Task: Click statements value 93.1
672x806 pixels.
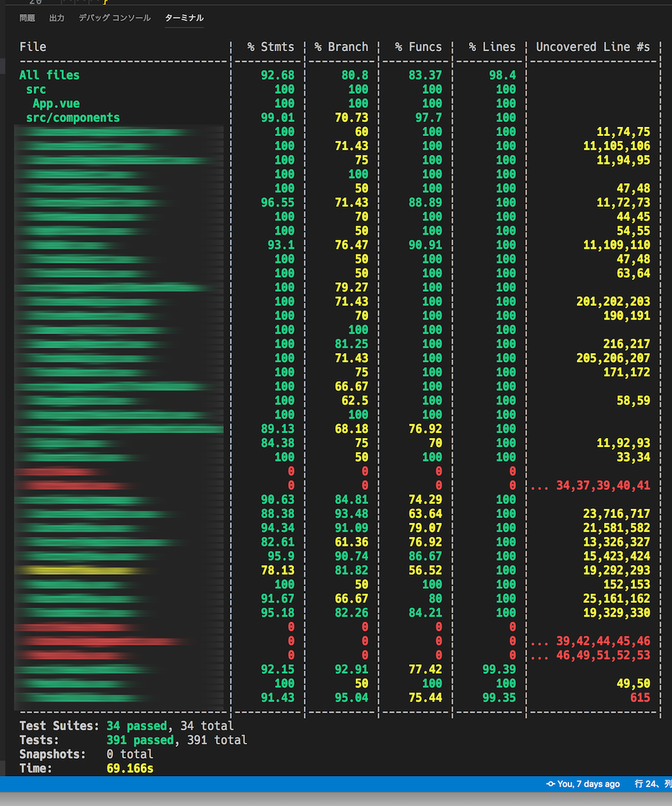Action: [x=281, y=245]
